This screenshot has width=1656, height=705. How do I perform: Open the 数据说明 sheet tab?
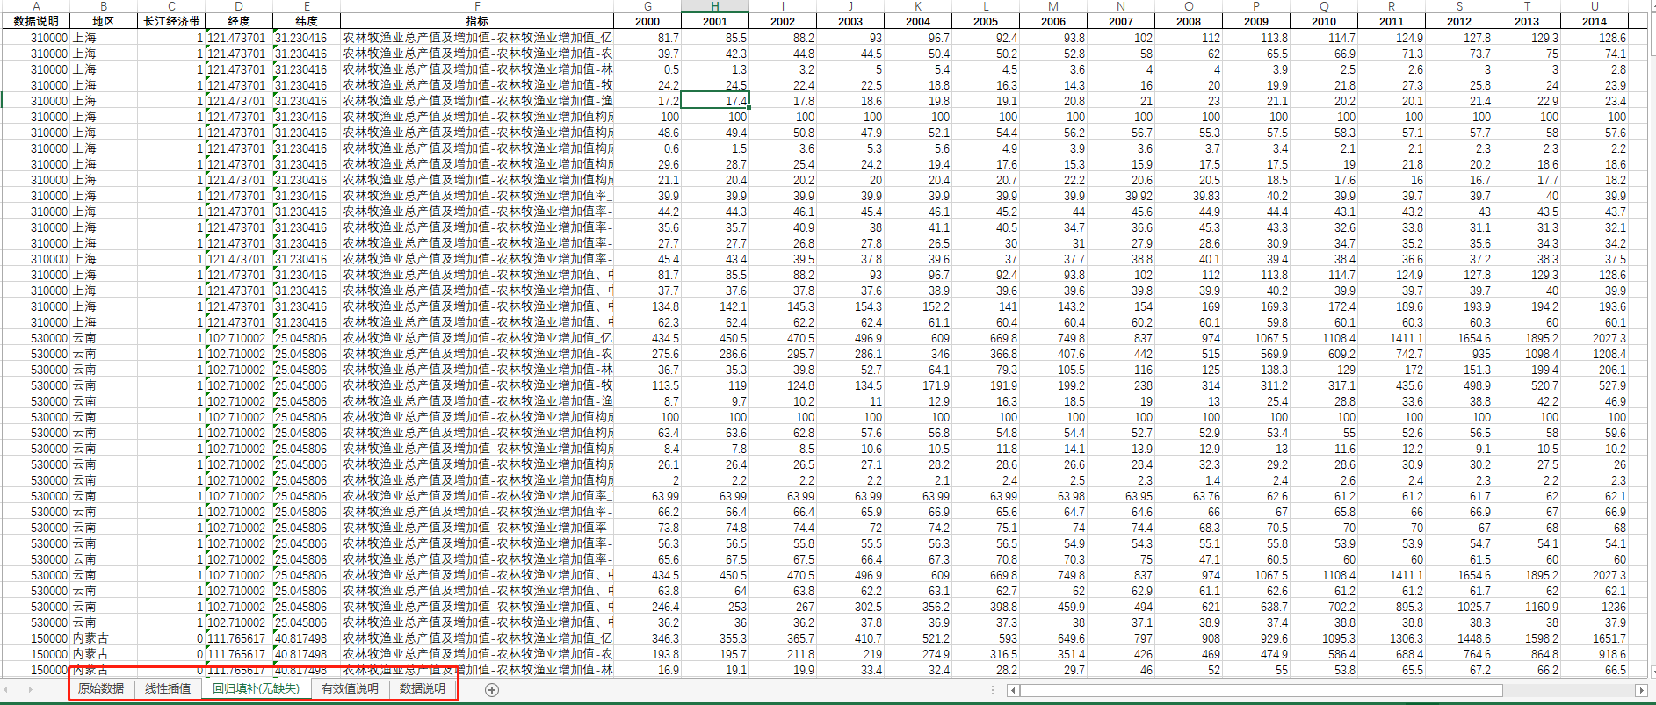(x=423, y=688)
